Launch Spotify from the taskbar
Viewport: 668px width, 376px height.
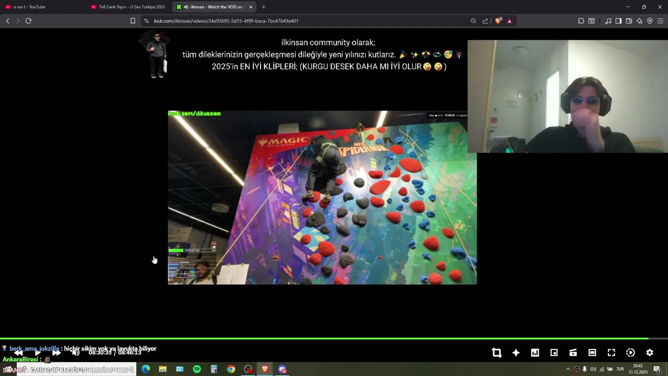tap(197, 369)
